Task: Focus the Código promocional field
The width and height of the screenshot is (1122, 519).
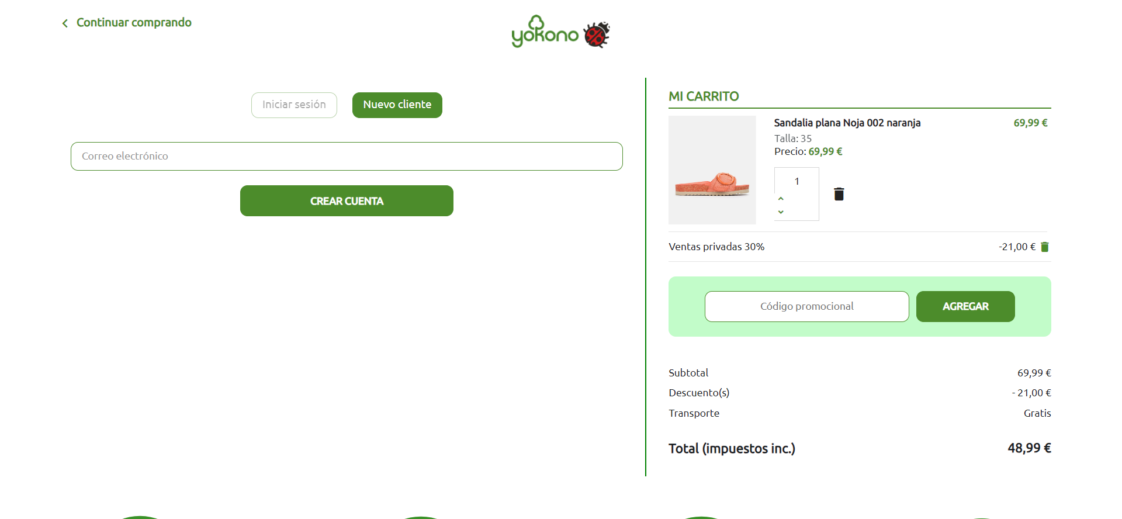Action: tap(806, 306)
